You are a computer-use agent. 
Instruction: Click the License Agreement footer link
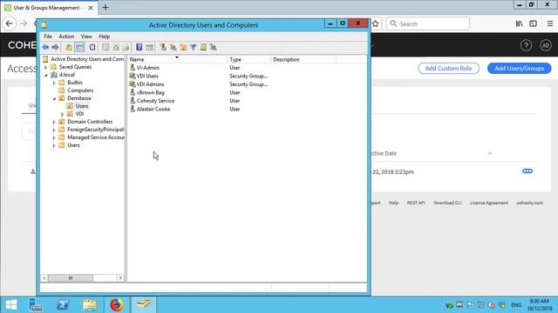point(489,203)
